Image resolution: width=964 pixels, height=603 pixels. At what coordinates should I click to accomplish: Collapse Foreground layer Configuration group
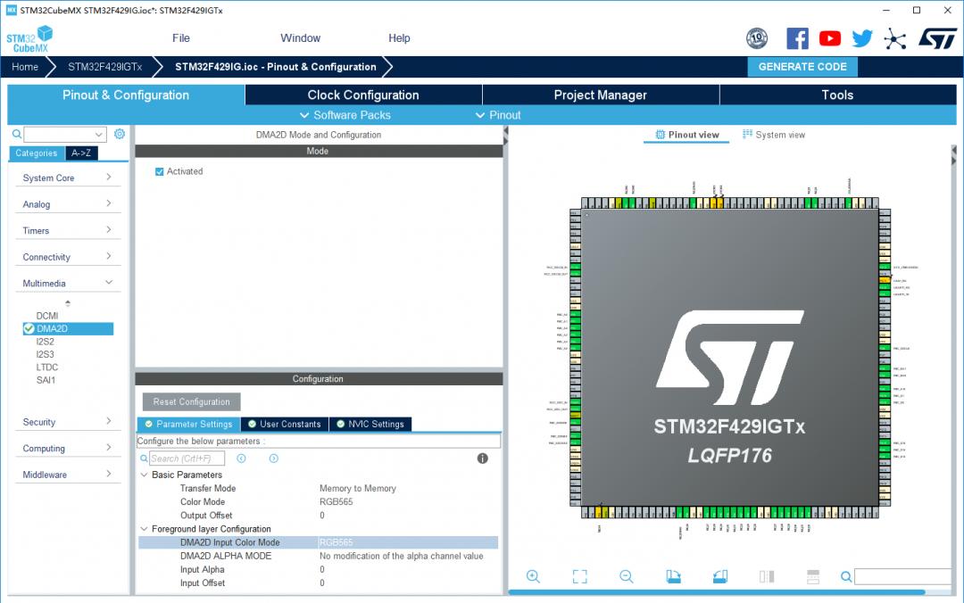pos(144,529)
